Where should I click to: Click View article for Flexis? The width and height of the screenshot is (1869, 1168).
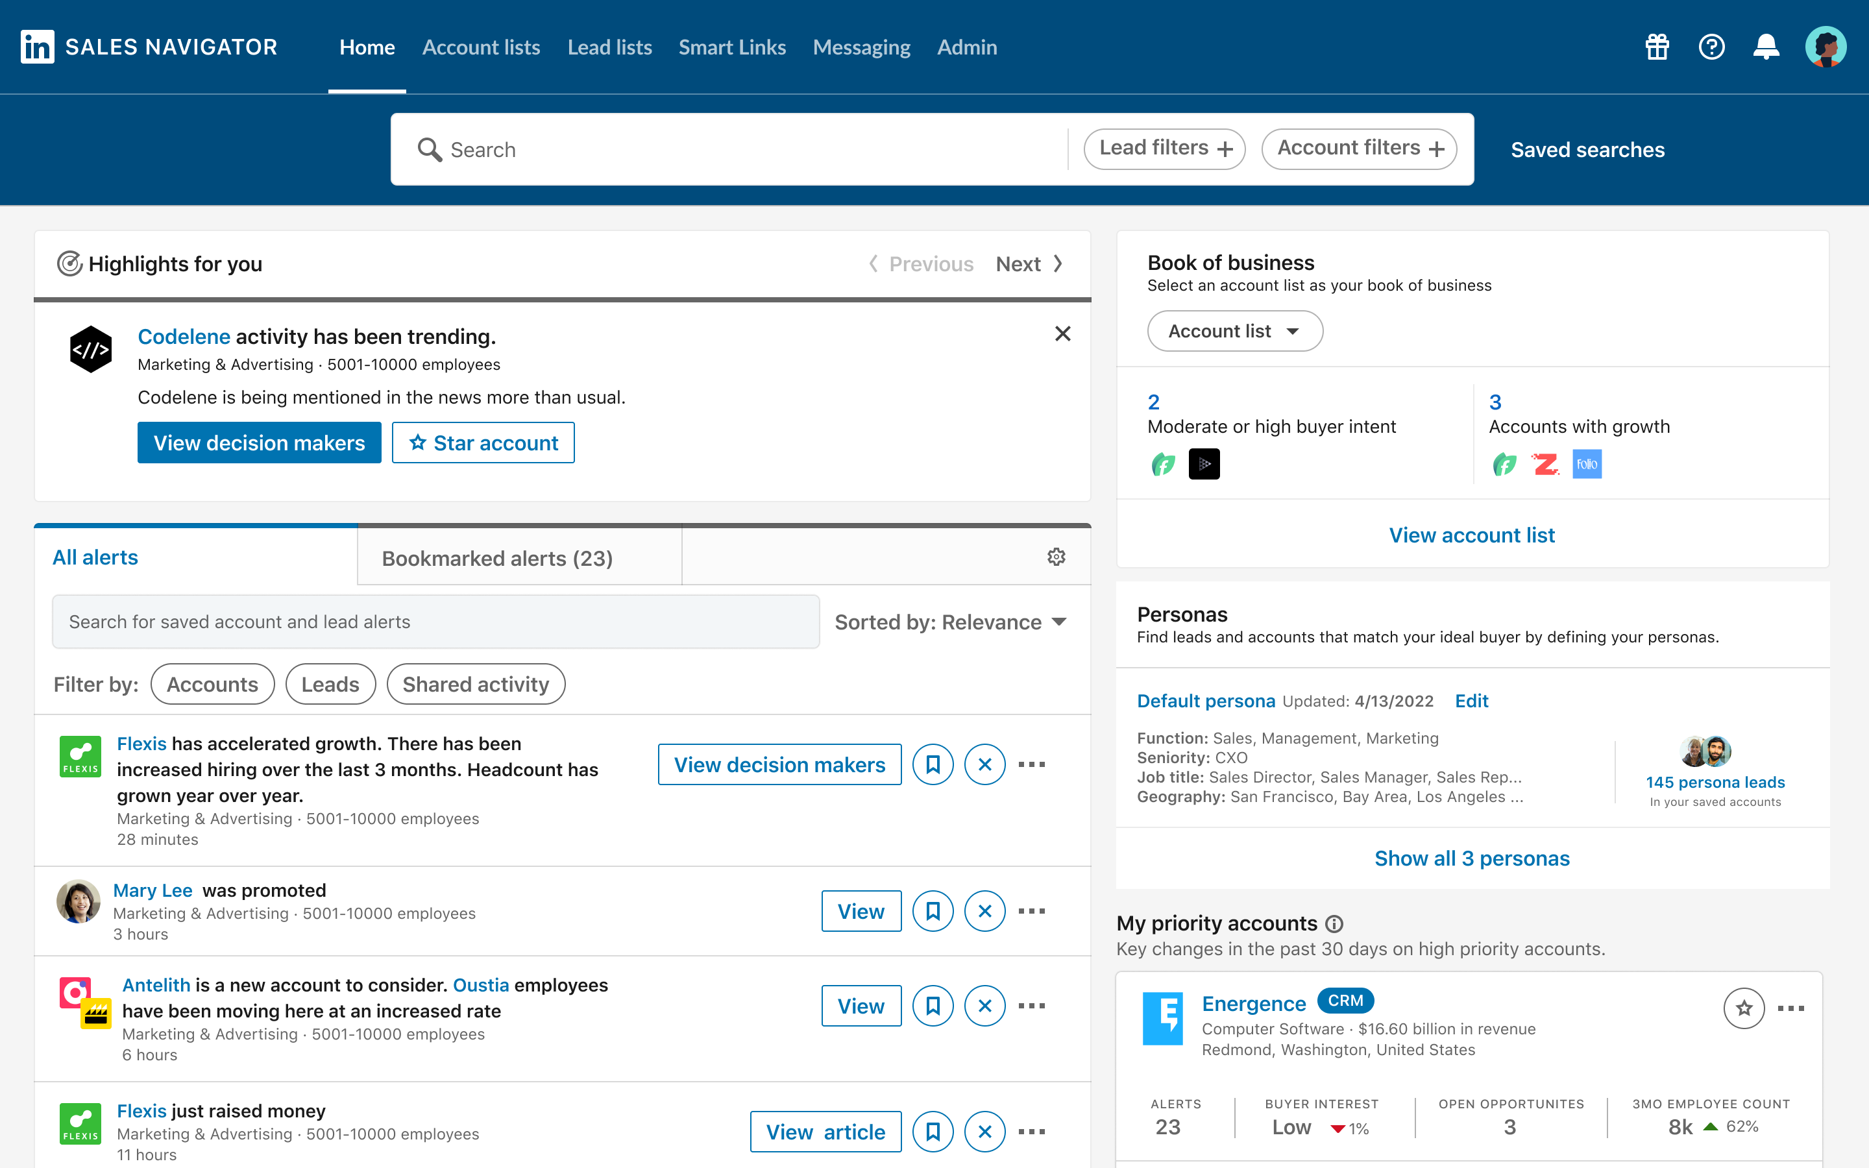click(x=825, y=1132)
